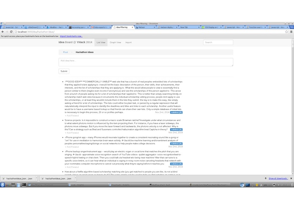Switch to the slideDown() browser tab
Viewport: 294px width, 209px height.
(35, 27)
